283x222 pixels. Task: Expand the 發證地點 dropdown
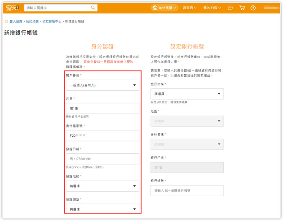coord(103,186)
